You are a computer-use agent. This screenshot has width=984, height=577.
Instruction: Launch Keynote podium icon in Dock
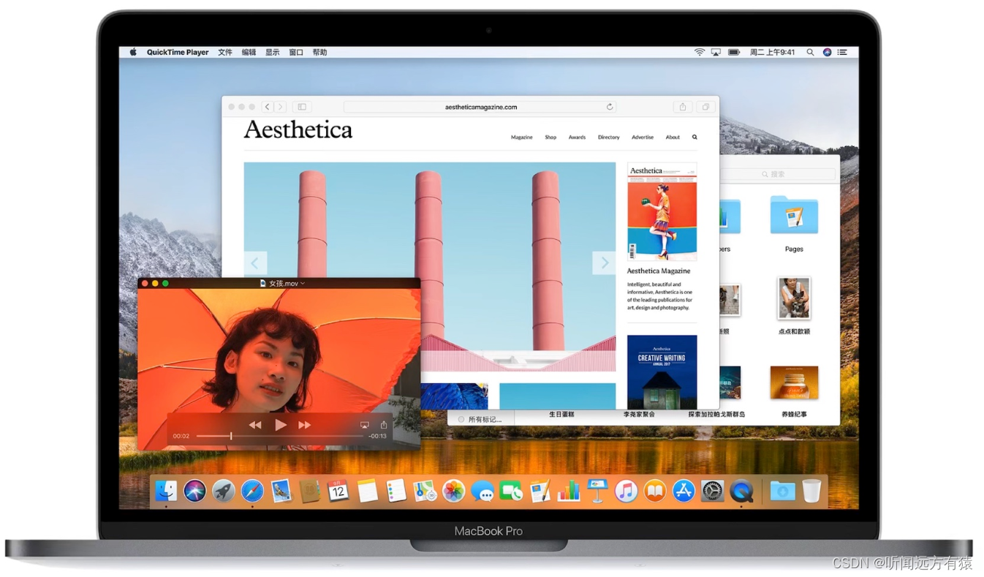pos(597,490)
